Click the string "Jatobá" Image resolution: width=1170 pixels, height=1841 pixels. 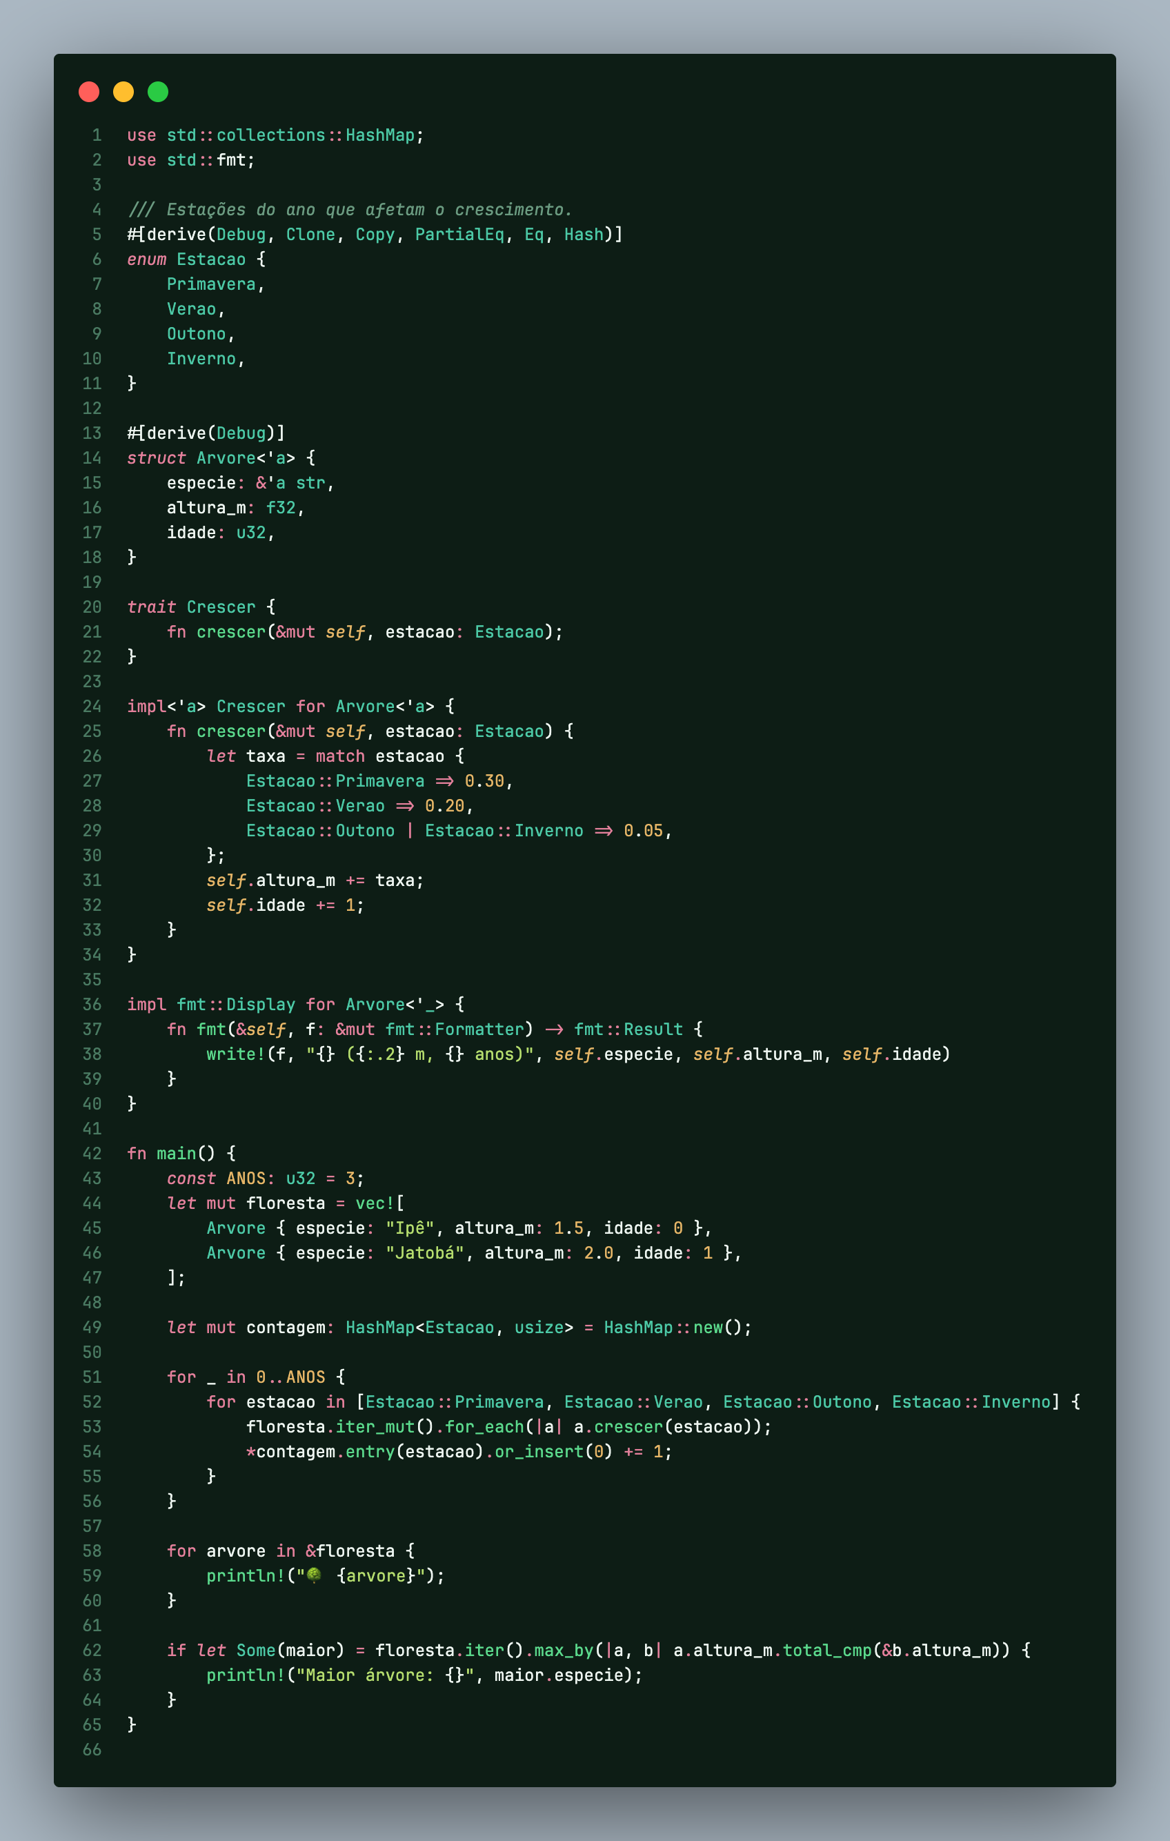(424, 1253)
